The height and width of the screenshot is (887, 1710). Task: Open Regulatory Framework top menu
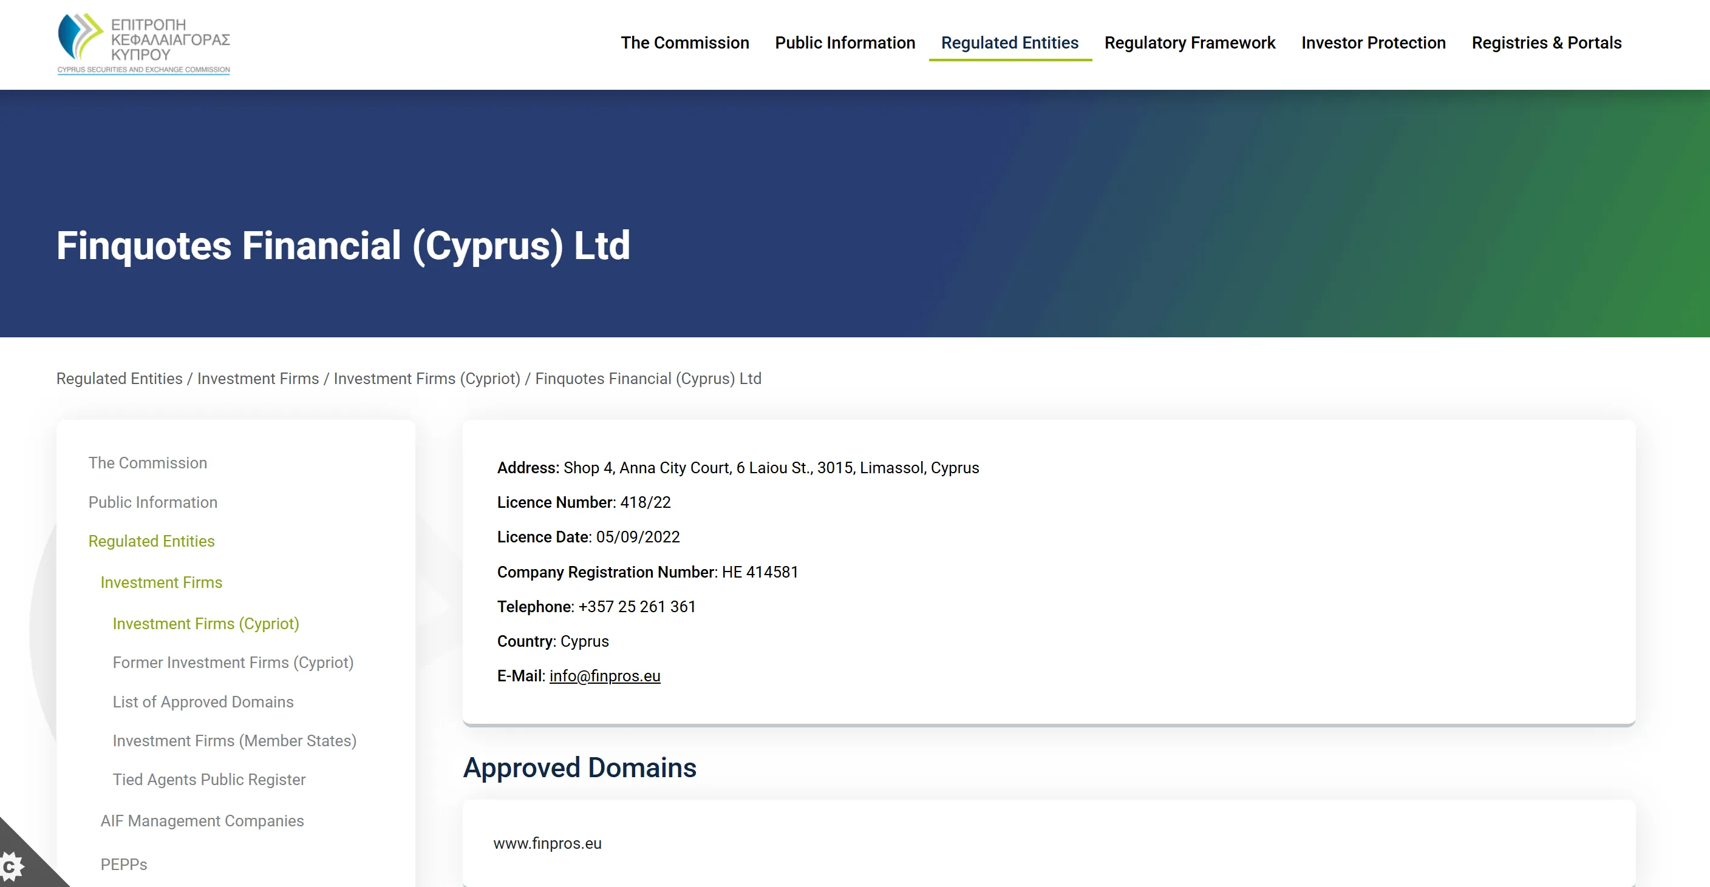(1190, 43)
